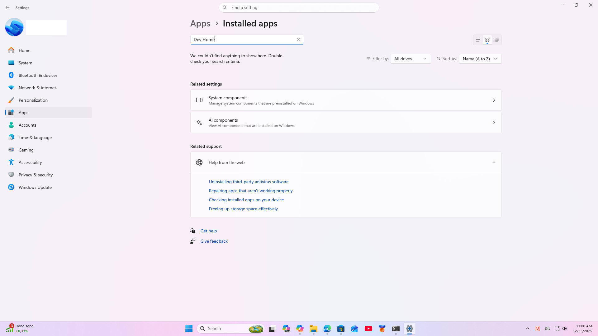Navigate back using the back arrow

pyautogui.click(x=7, y=7)
